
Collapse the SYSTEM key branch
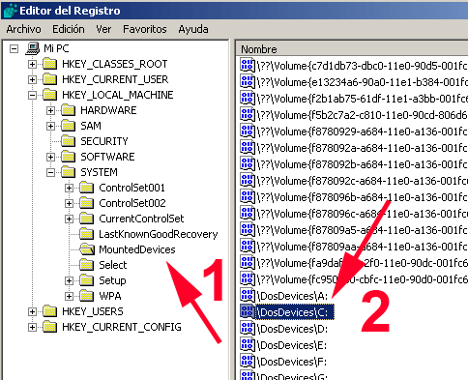click(50, 172)
